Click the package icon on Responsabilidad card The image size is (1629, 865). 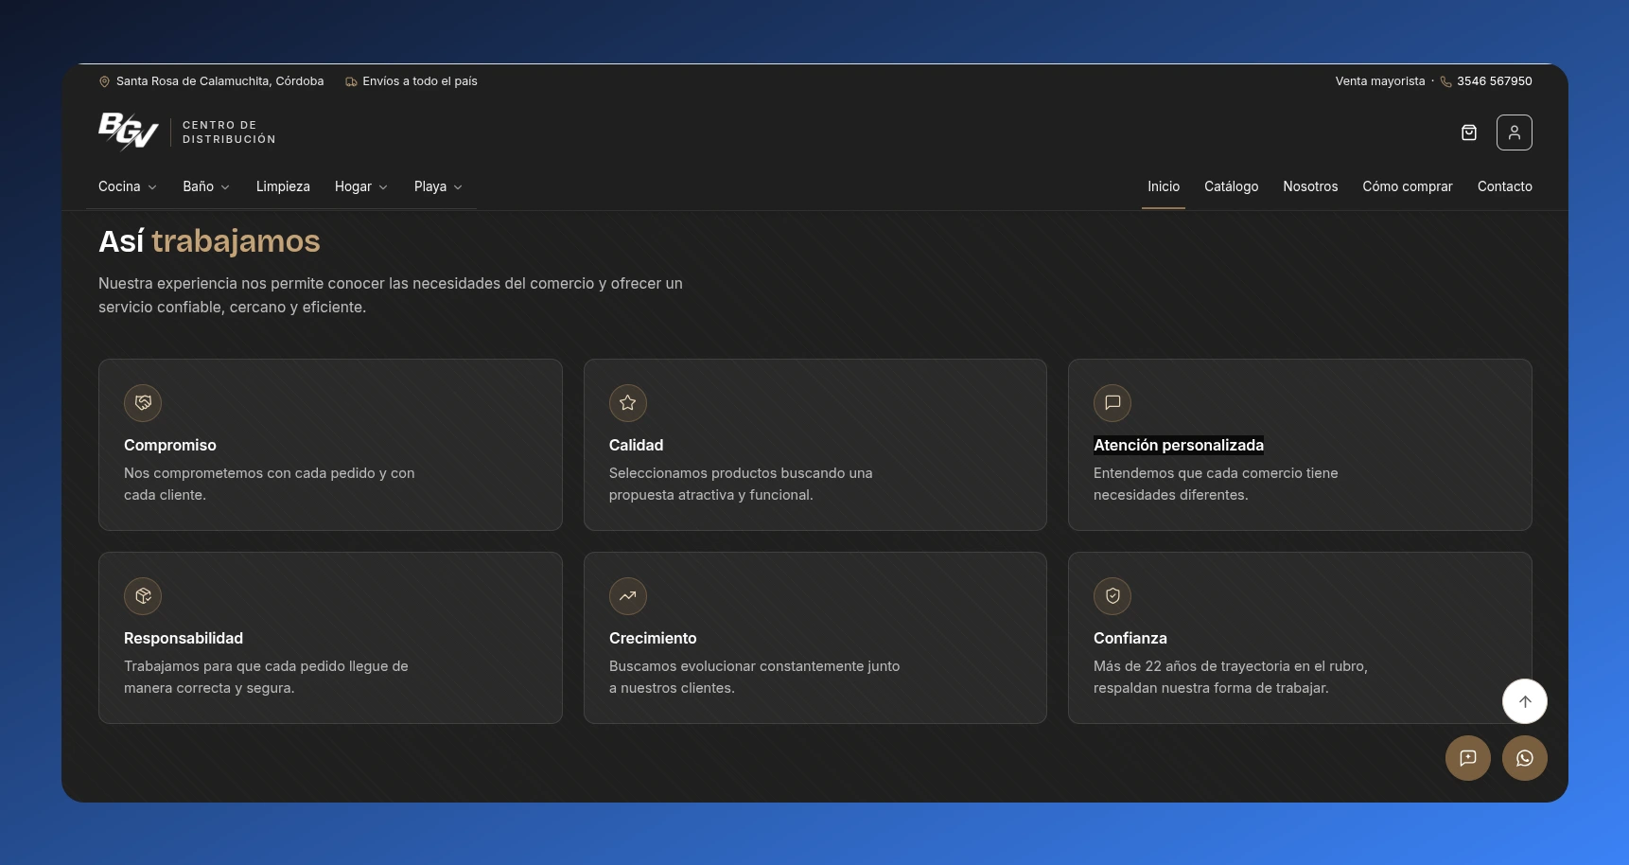pos(143,596)
